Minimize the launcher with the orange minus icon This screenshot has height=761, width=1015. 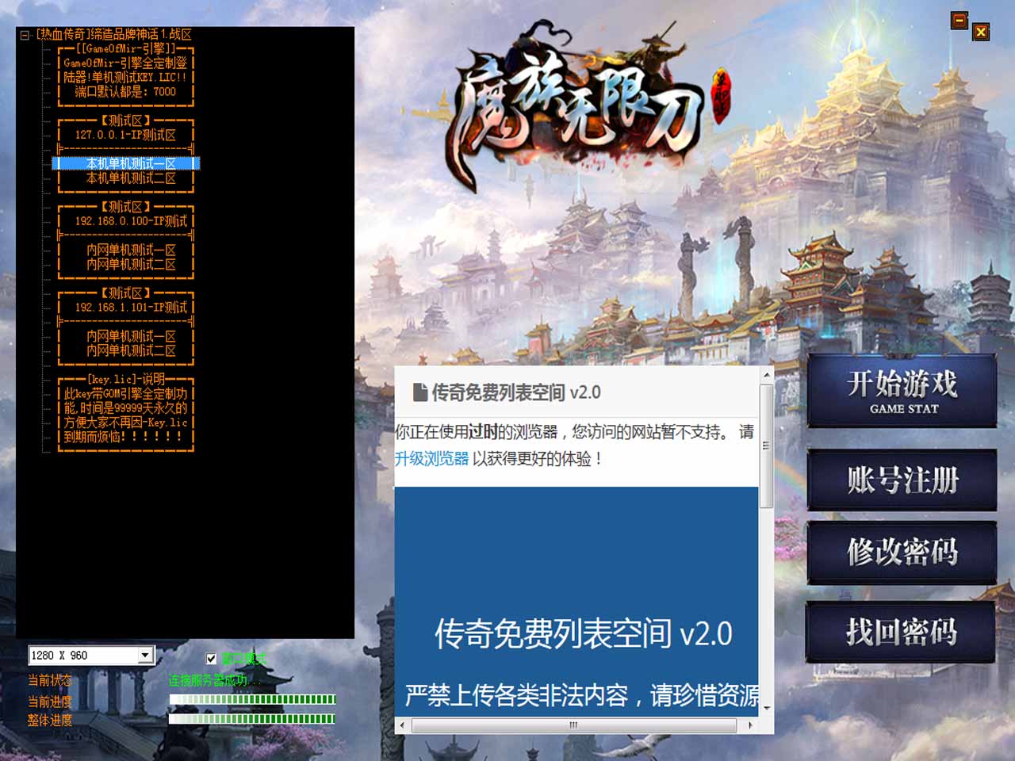(959, 21)
